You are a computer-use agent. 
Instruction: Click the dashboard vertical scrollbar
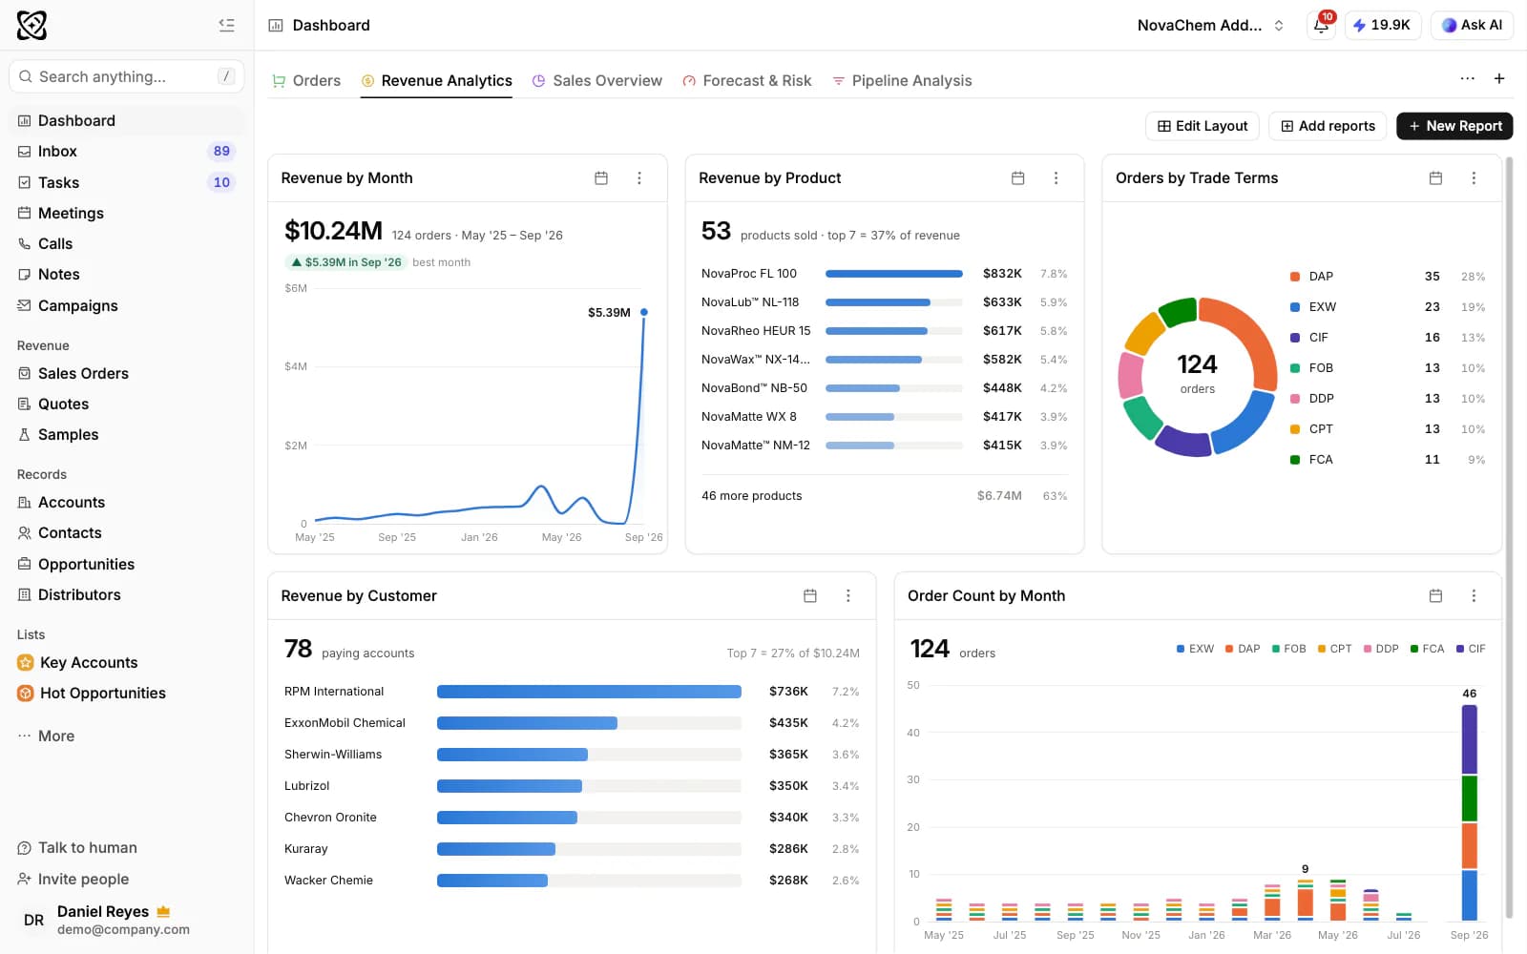pyautogui.click(x=1509, y=539)
